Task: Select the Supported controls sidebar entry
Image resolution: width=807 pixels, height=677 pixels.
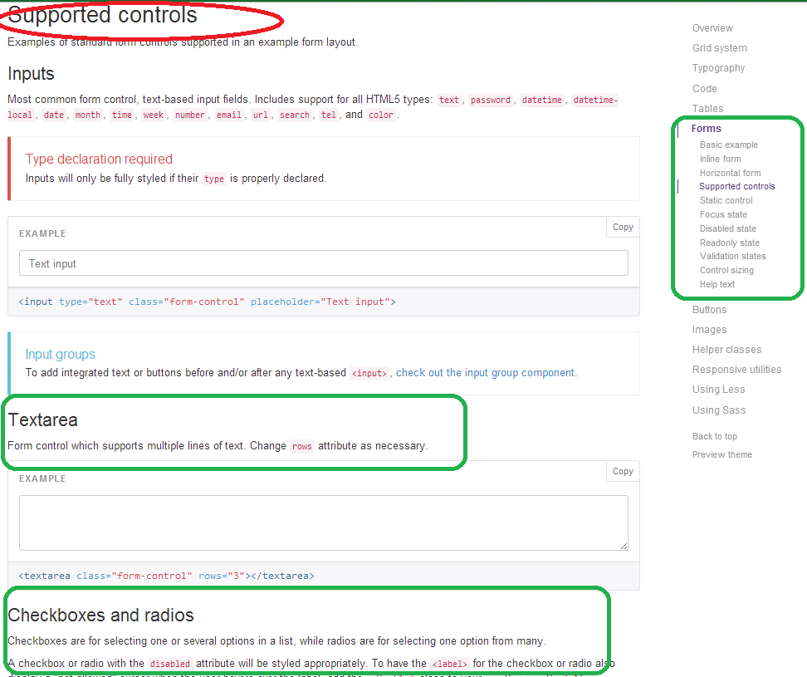Action: [736, 186]
